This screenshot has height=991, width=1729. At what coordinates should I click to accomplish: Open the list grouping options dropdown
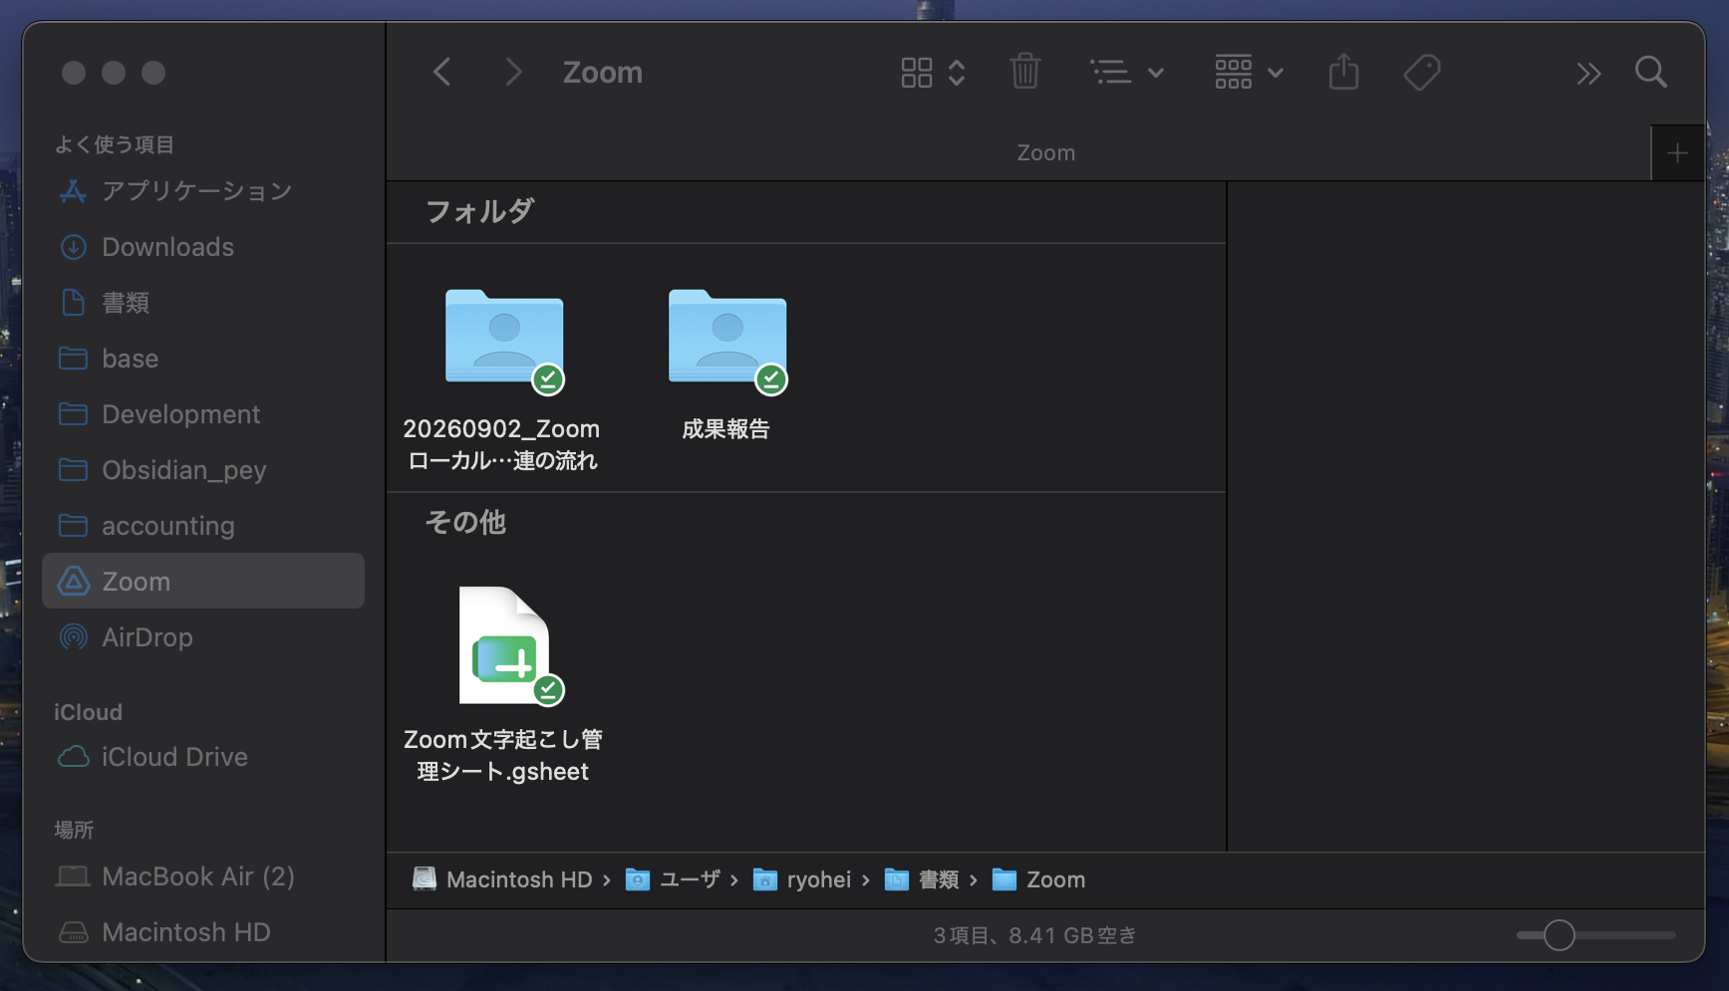click(1127, 72)
